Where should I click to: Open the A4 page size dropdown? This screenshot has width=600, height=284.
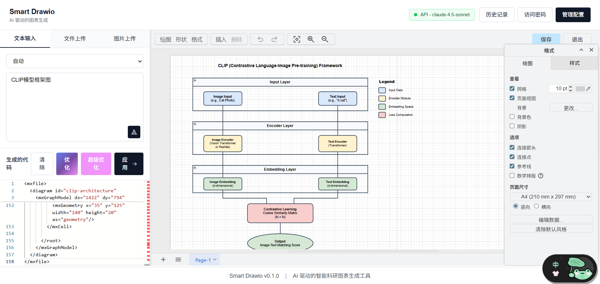click(x=551, y=197)
